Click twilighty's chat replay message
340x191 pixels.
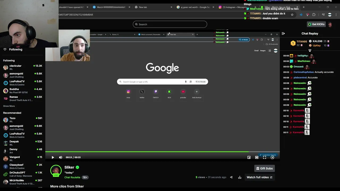click(298, 56)
